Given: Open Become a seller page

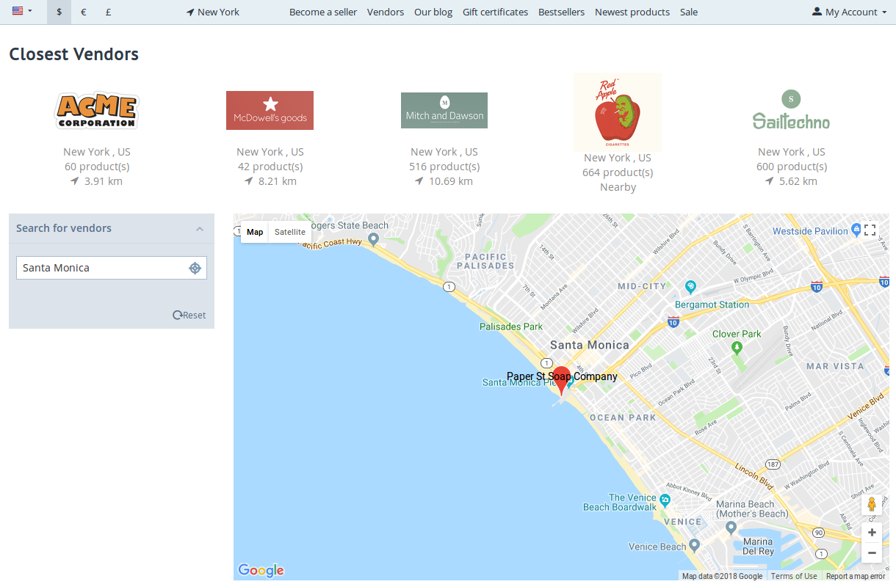Looking at the screenshot, I should 323,12.
